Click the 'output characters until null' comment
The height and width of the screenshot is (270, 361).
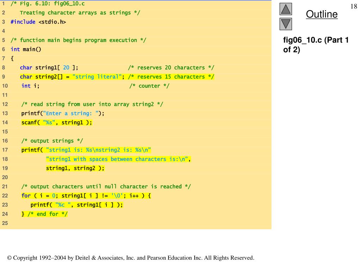(106, 186)
